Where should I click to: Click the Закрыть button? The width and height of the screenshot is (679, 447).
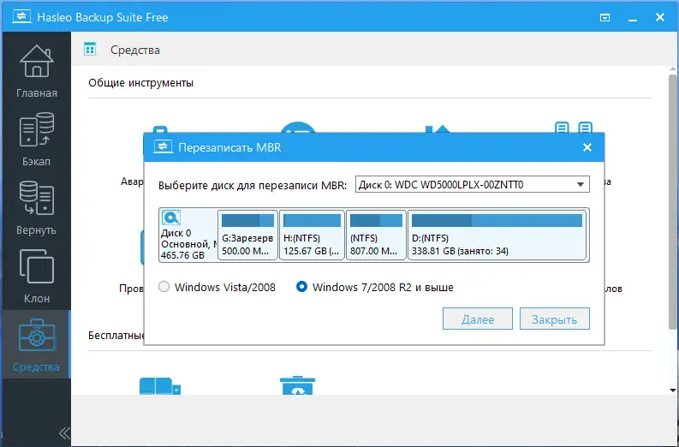point(555,319)
